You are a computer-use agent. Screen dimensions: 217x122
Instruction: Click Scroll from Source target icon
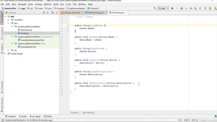pyautogui.click(x=44, y=13)
